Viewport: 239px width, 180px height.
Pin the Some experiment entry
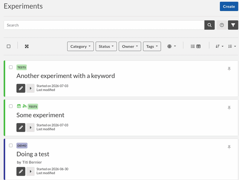(229, 108)
